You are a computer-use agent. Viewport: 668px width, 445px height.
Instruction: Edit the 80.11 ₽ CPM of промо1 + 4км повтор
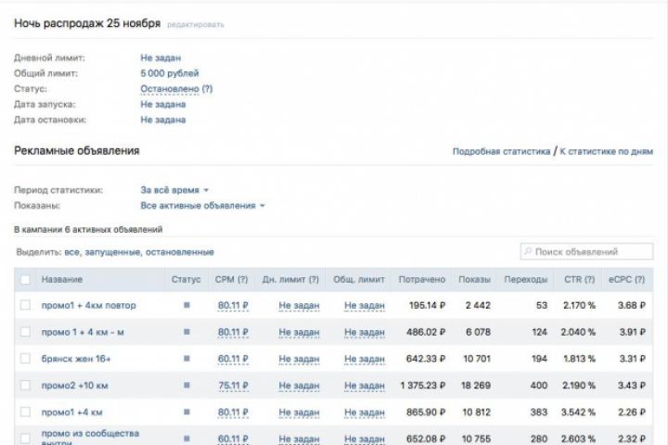(233, 305)
